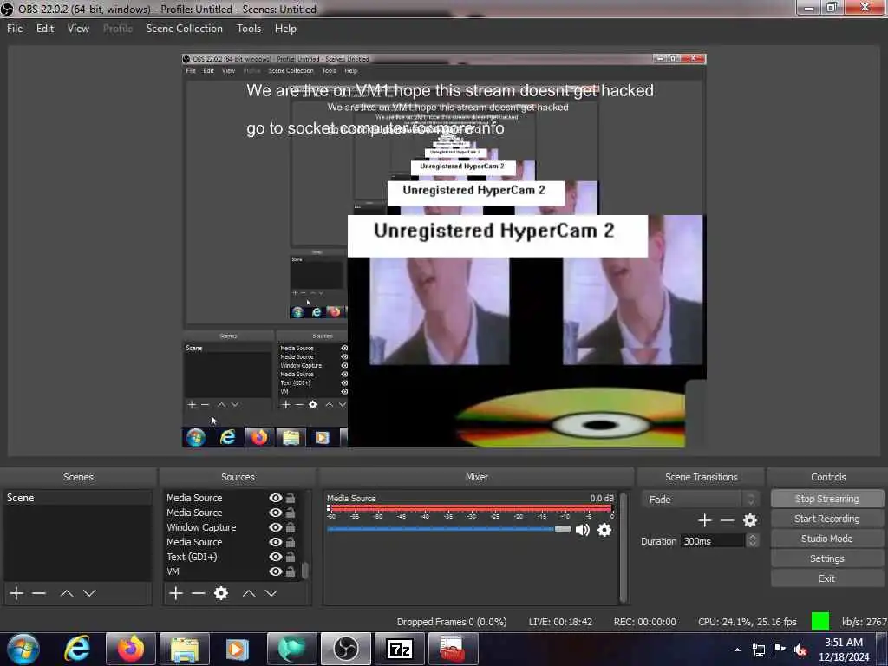Hide the Window Capture source
This screenshot has height=666, width=888.
click(x=275, y=527)
